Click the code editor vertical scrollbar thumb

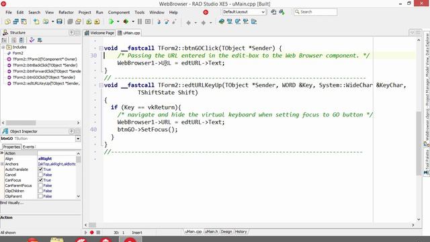[x=419, y=143]
